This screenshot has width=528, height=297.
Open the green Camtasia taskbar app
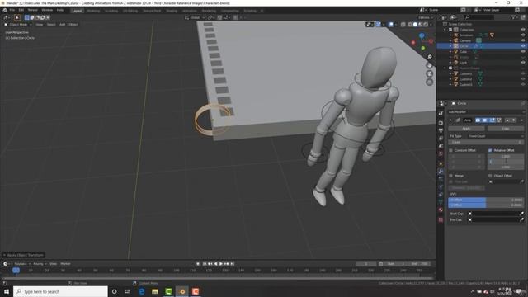pyautogui.click(x=168, y=291)
